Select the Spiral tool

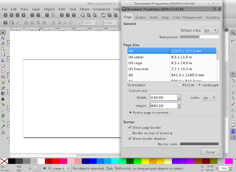(3, 77)
